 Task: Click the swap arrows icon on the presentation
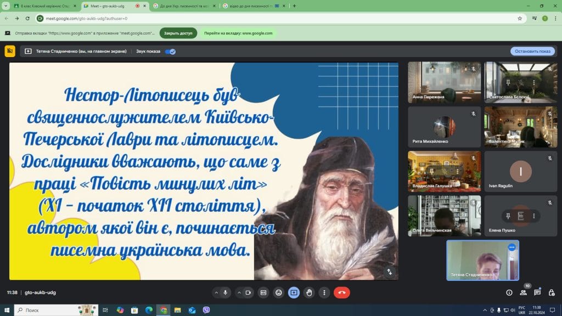tap(390, 272)
